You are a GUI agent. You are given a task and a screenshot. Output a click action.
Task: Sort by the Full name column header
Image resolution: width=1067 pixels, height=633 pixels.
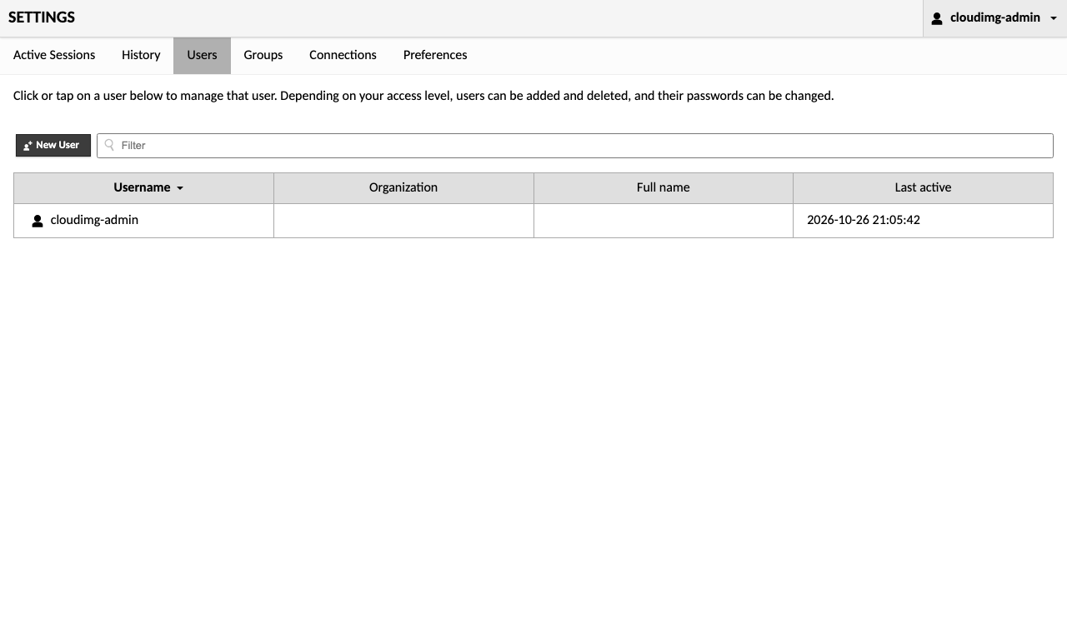point(664,187)
